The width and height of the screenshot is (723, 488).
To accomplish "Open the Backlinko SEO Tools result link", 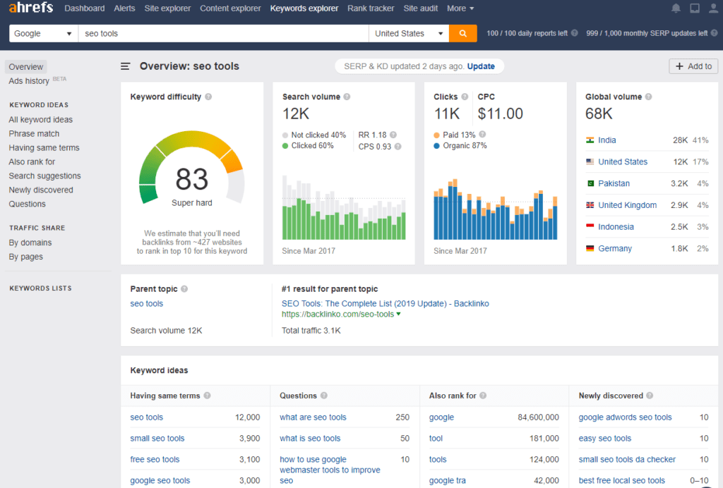I will [385, 303].
